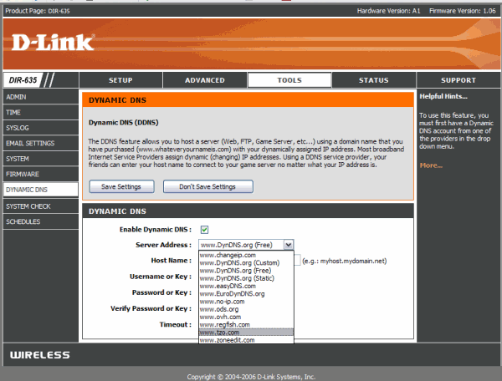Open the SETUP tab
Screen dimensions: 502x381
tap(120, 80)
